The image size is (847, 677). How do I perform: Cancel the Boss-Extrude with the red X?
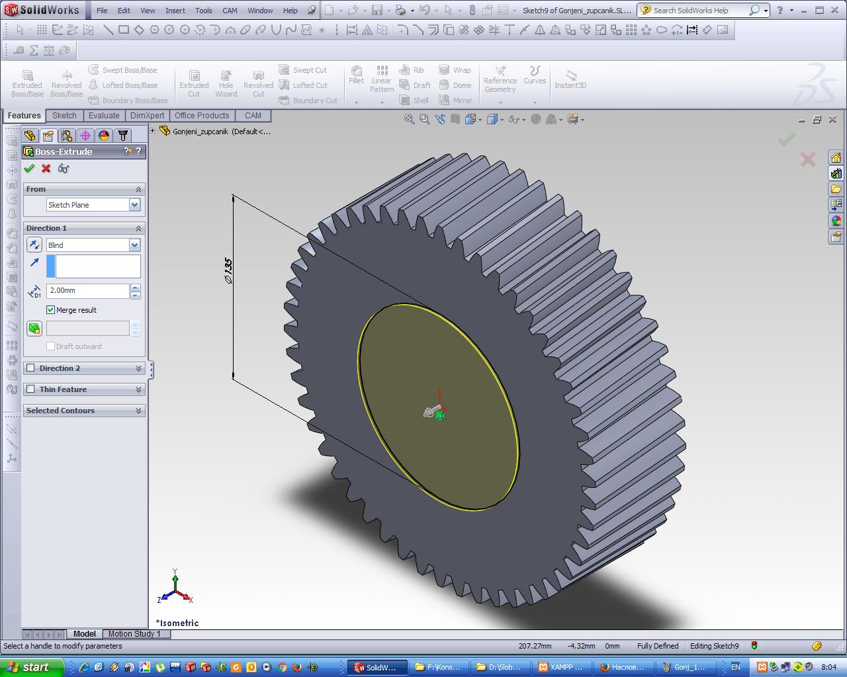pos(46,169)
